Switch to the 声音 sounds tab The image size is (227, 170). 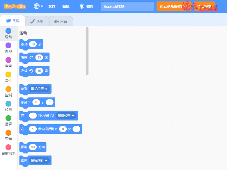(x=61, y=21)
